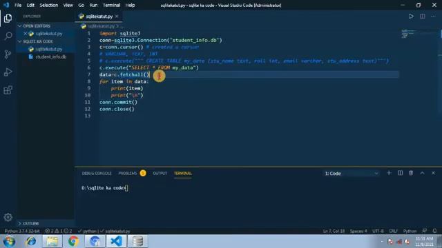Image resolution: width=442 pixels, height=248 pixels.
Task: Open the VS Code logo system menu
Action: coord(6,5)
